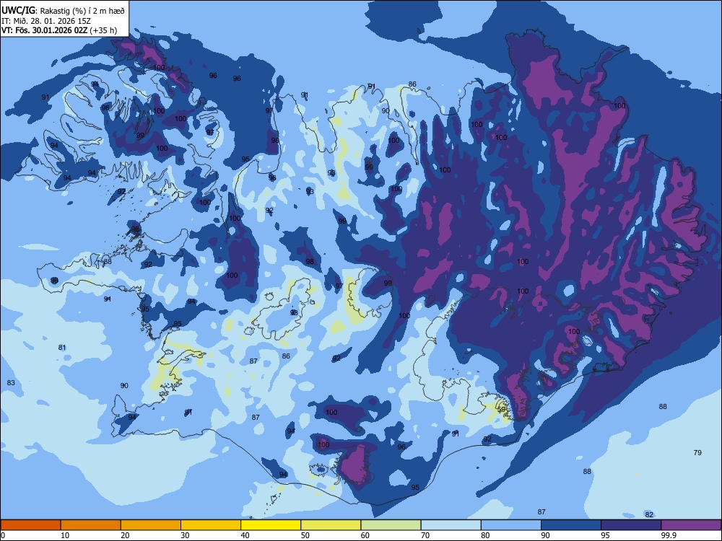Select the 20–30 amber legend swatch
The width and height of the screenshot is (722, 541).
coord(151,525)
